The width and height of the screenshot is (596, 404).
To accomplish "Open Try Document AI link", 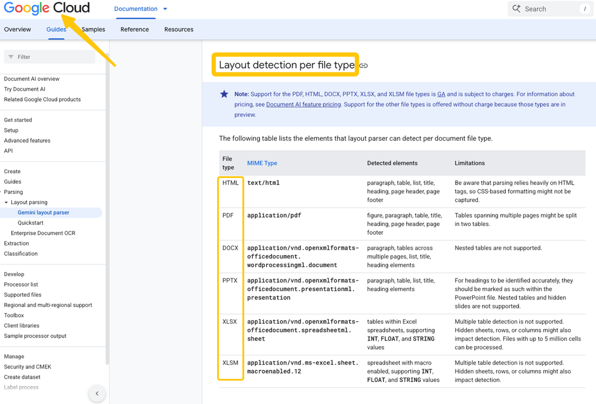I will point(25,89).
